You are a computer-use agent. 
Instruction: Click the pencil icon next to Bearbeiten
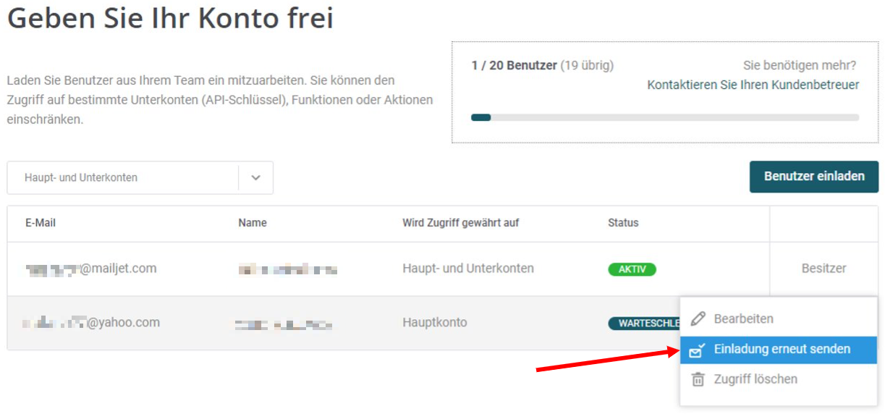[x=698, y=318]
